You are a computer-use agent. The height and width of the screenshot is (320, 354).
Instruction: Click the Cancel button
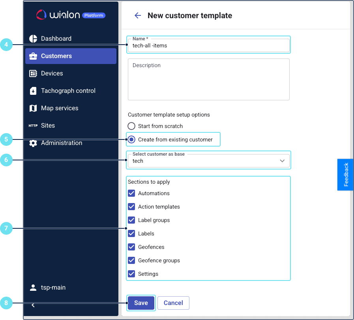click(x=173, y=303)
